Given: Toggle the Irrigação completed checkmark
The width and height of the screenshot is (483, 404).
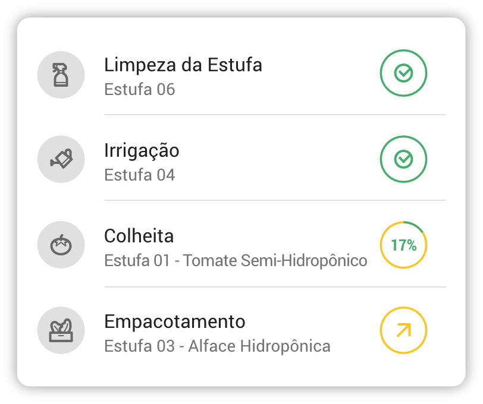Looking at the screenshot, I should click(x=404, y=159).
